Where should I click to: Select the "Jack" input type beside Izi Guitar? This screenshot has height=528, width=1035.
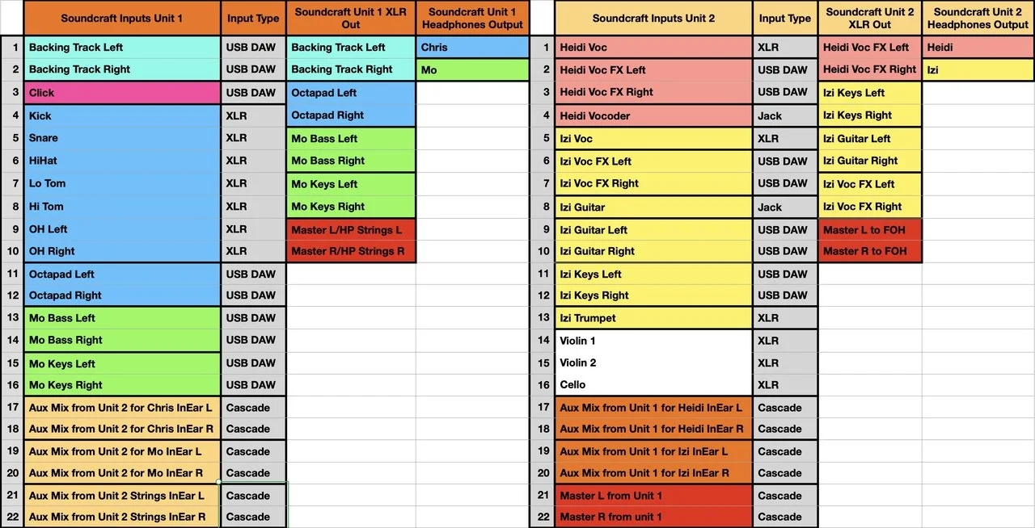785,207
